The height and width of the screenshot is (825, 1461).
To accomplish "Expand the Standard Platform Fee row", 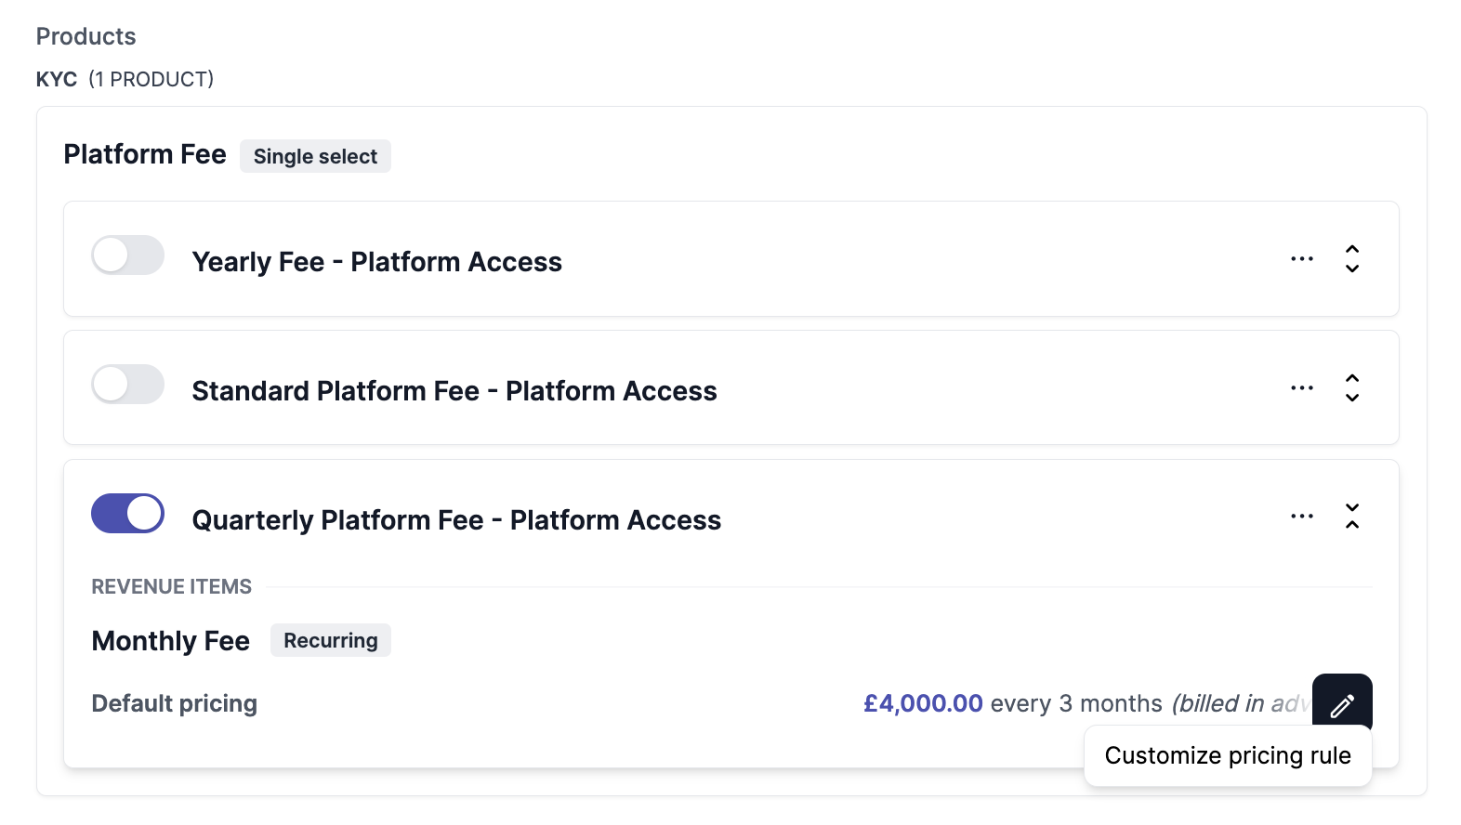I will pyautogui.click(x=1352, y=388).
